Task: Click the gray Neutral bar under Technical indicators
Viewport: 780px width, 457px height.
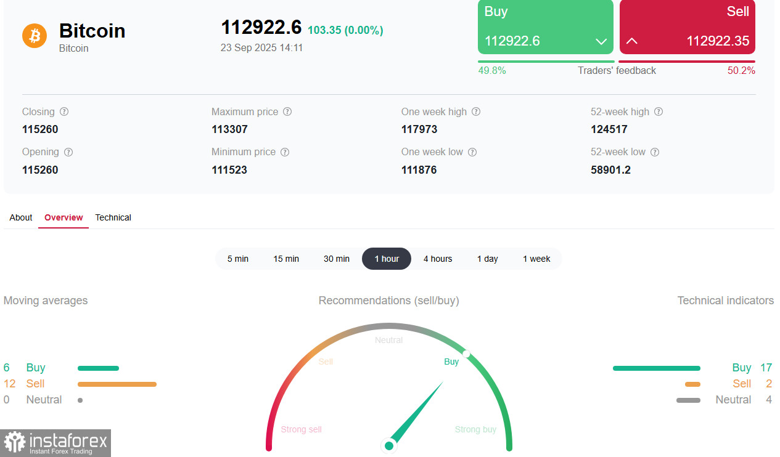Action: tap(689, 400)
